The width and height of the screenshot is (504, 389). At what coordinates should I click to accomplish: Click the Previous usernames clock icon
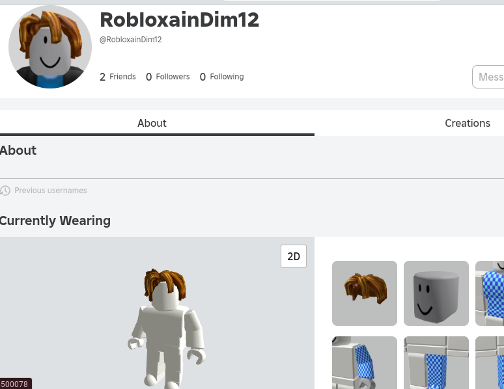5,191
